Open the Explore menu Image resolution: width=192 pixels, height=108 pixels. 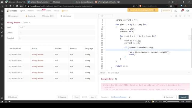tap(22, 11)
